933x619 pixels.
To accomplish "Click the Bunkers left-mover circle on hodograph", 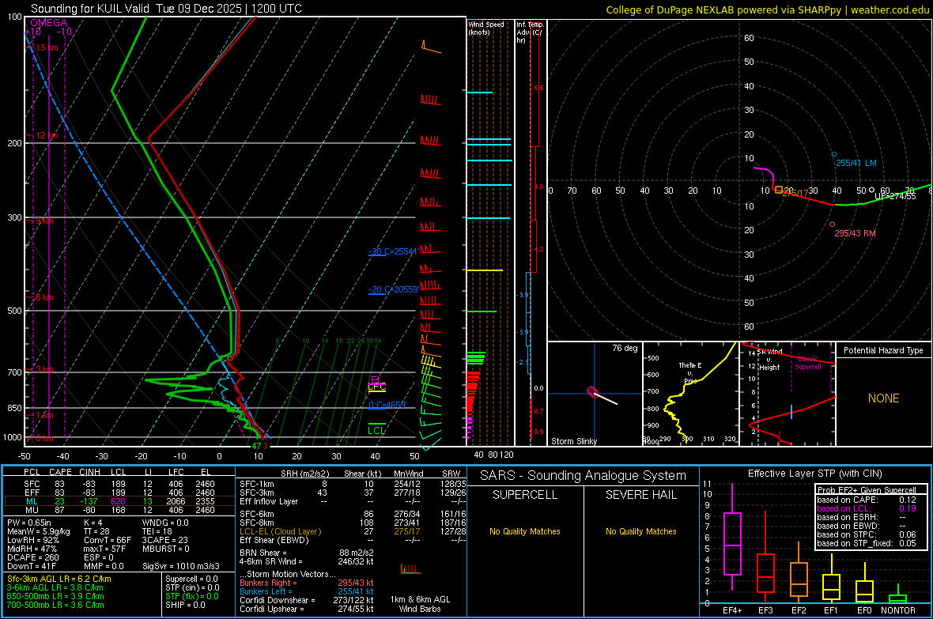I will tap(833, 154).
